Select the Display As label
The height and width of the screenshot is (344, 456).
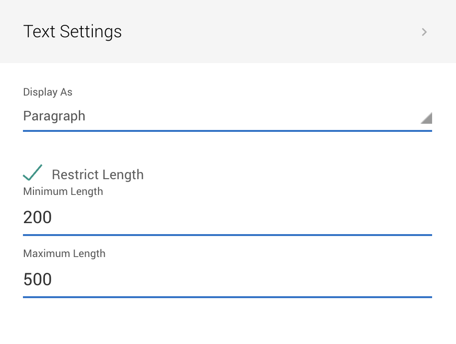pyautogui.click(x=48, y=92)
